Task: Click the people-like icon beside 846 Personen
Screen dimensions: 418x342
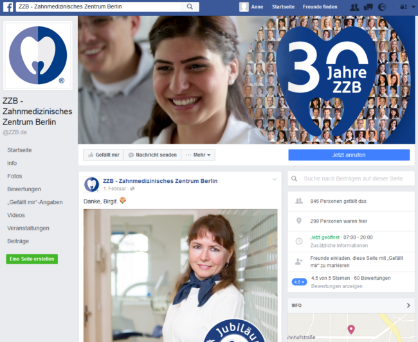Action: pos(299,201)
